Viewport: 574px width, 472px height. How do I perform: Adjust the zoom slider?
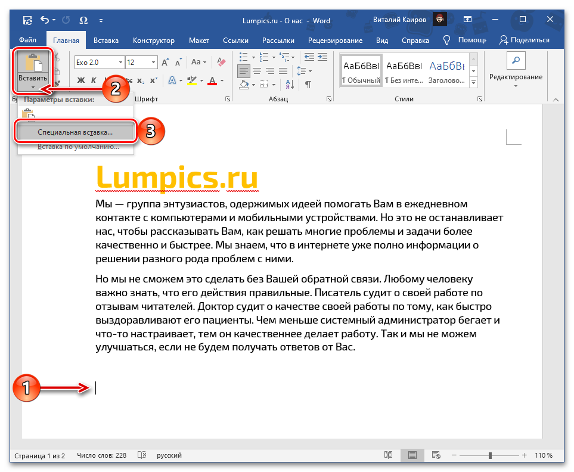(x=490, y=455)
